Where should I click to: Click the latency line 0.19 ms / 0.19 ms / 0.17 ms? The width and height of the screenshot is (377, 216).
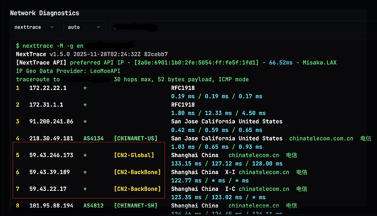(x=216, y=96)
